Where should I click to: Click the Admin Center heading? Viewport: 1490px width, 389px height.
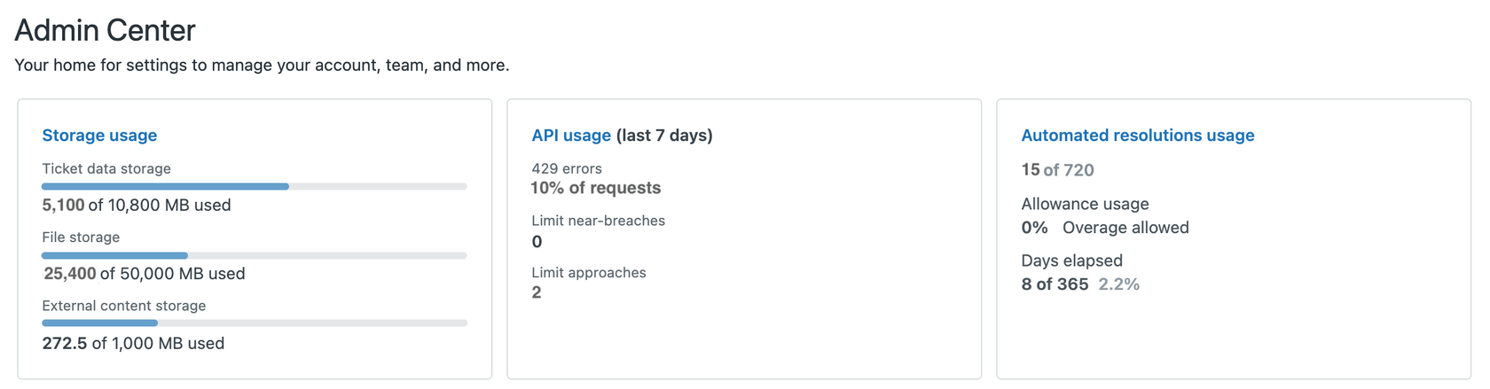point(105,30)
